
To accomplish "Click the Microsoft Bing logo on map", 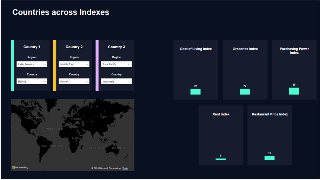I will pyautogui.click(x=20, y=167).
